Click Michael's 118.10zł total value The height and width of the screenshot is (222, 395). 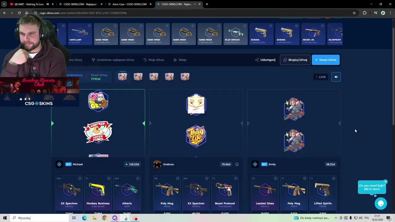pyautogui.click(x=132, y=164)
